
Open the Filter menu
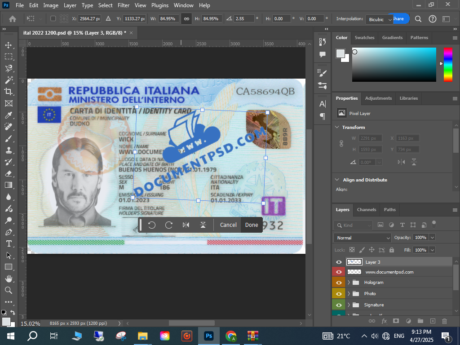124,5
